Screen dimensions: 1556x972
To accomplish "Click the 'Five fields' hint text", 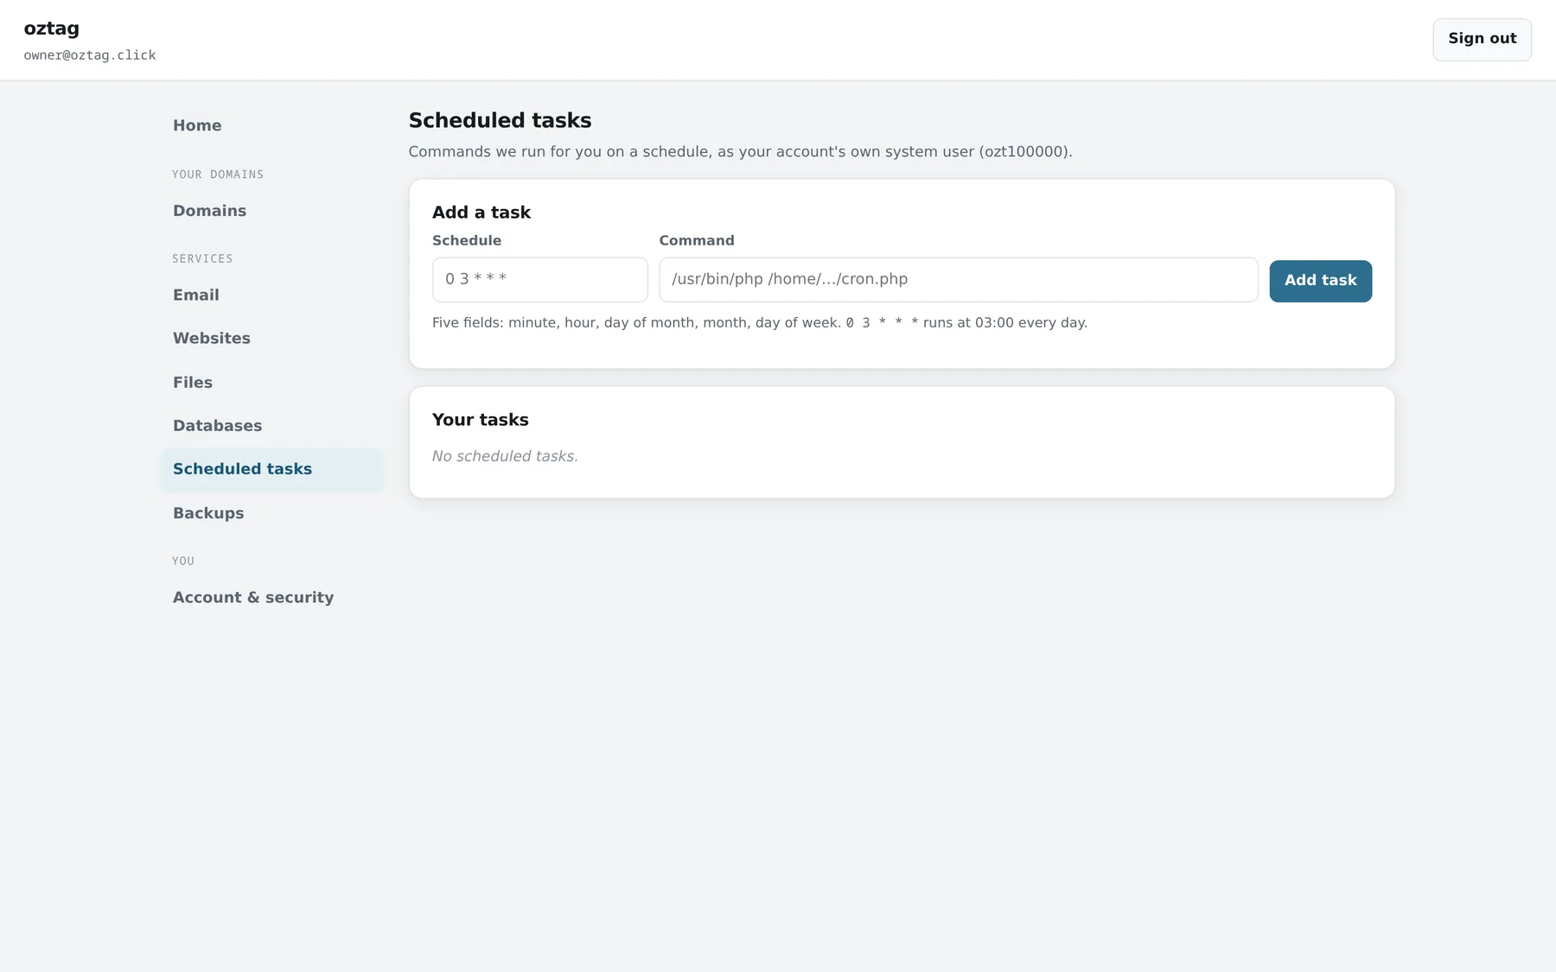I will pos(760,323).
